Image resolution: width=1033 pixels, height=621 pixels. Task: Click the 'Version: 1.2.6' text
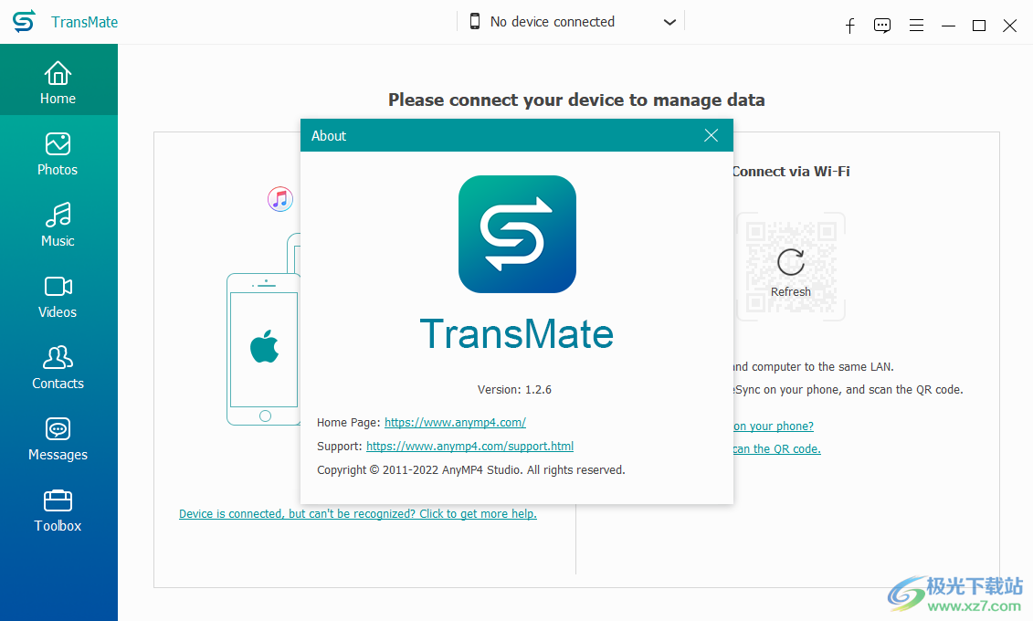[514, 390]
